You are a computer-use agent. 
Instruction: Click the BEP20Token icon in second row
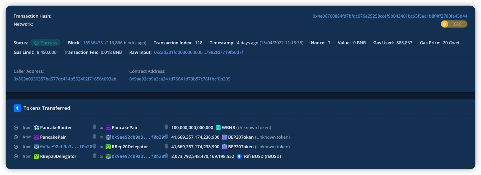coord(224,137)
